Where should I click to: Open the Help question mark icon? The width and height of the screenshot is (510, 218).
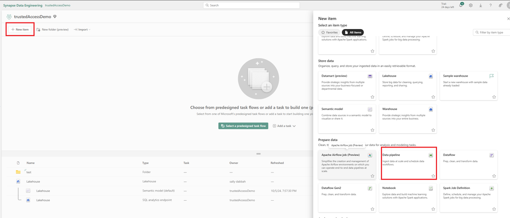(491, 5)
